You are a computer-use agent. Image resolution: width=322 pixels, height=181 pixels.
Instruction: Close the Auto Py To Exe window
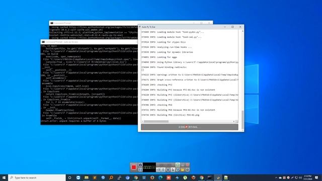tap(240, 27)
